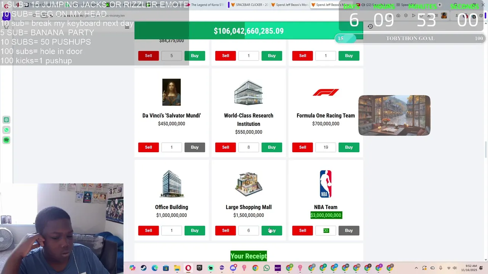
Task: Buy a World-Class Research Institution
Action: coord(272,147)
